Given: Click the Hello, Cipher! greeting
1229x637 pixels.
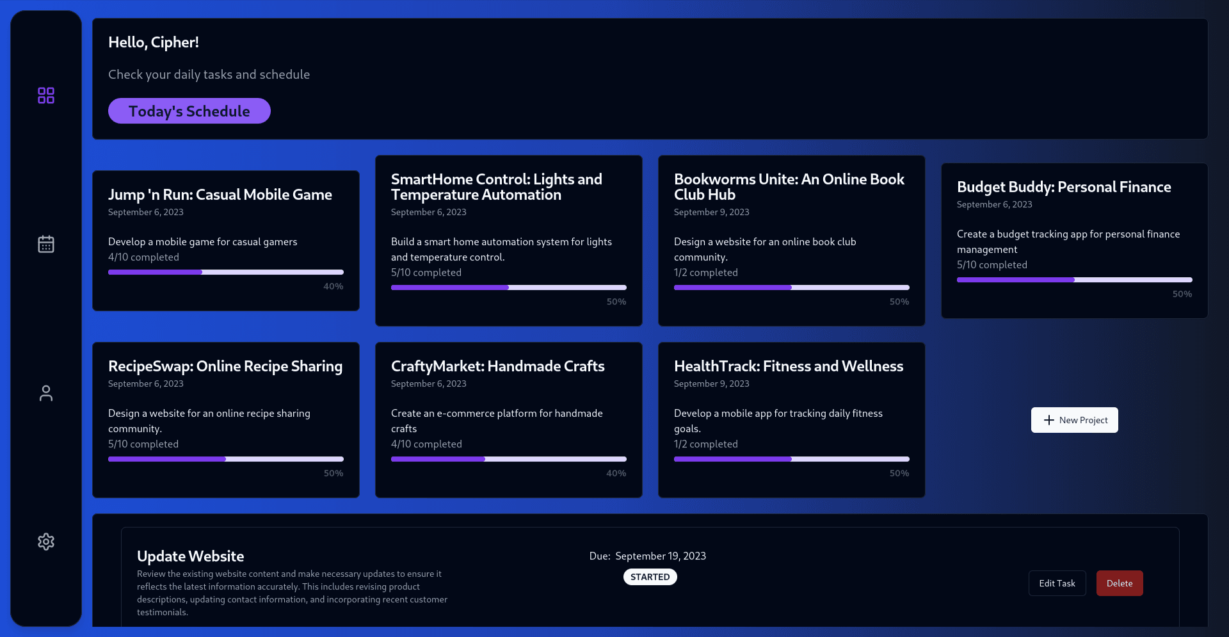Looking at the screenshot, I should tap(154, 42).
